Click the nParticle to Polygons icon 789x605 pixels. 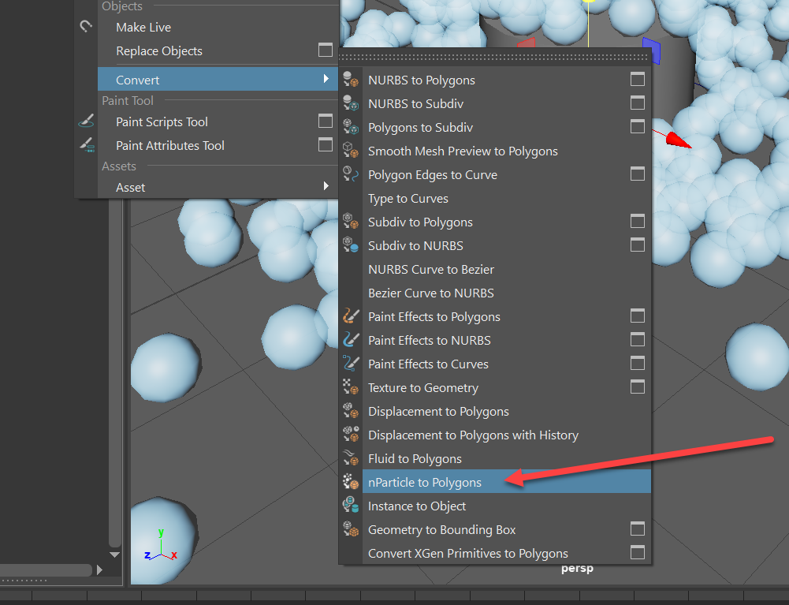pos(351,482)
